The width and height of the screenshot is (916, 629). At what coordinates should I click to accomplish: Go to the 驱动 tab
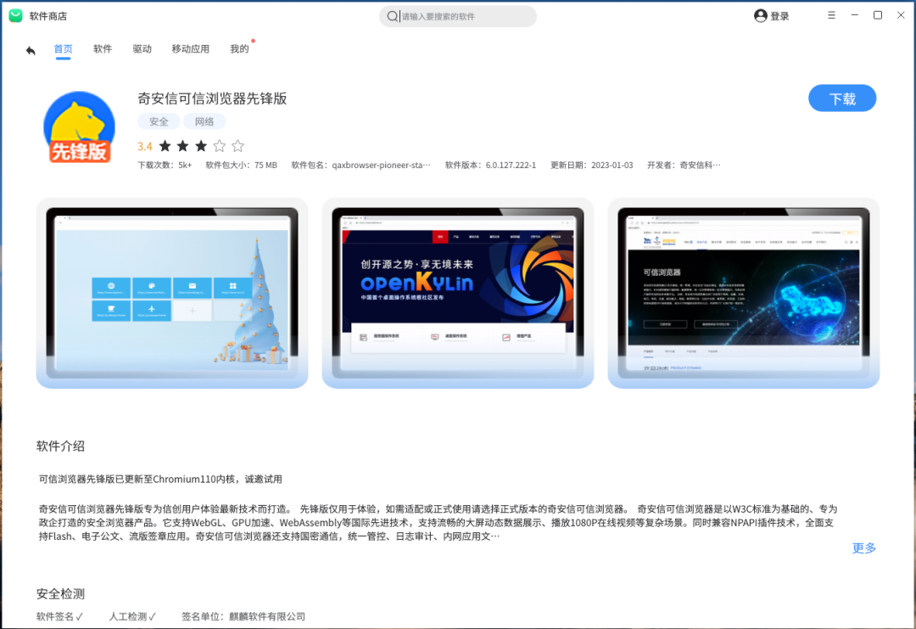142,49
